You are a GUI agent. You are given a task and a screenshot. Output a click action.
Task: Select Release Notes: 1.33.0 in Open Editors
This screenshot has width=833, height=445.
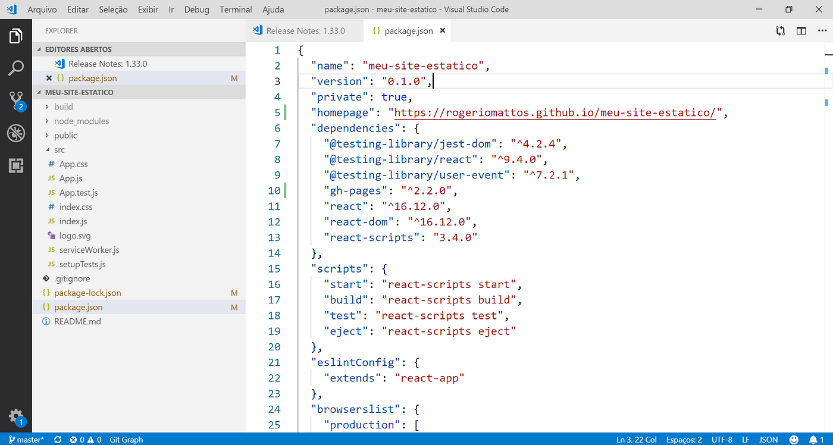(x=139, y=64)
